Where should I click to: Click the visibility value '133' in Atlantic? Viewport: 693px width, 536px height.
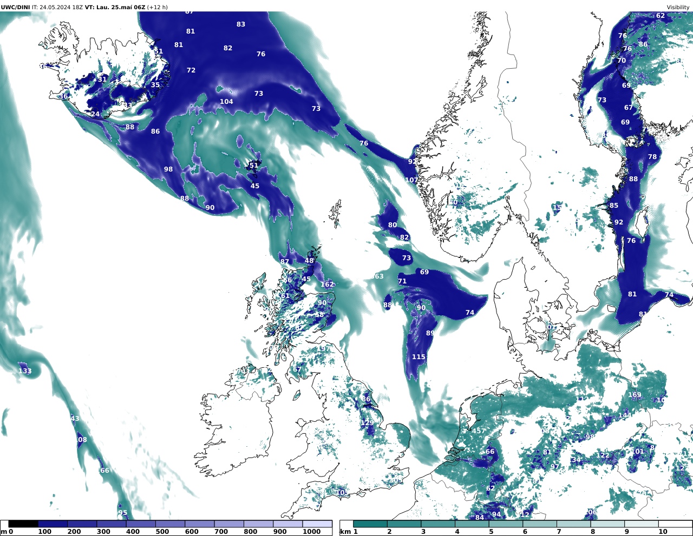(x=25, y=371)
